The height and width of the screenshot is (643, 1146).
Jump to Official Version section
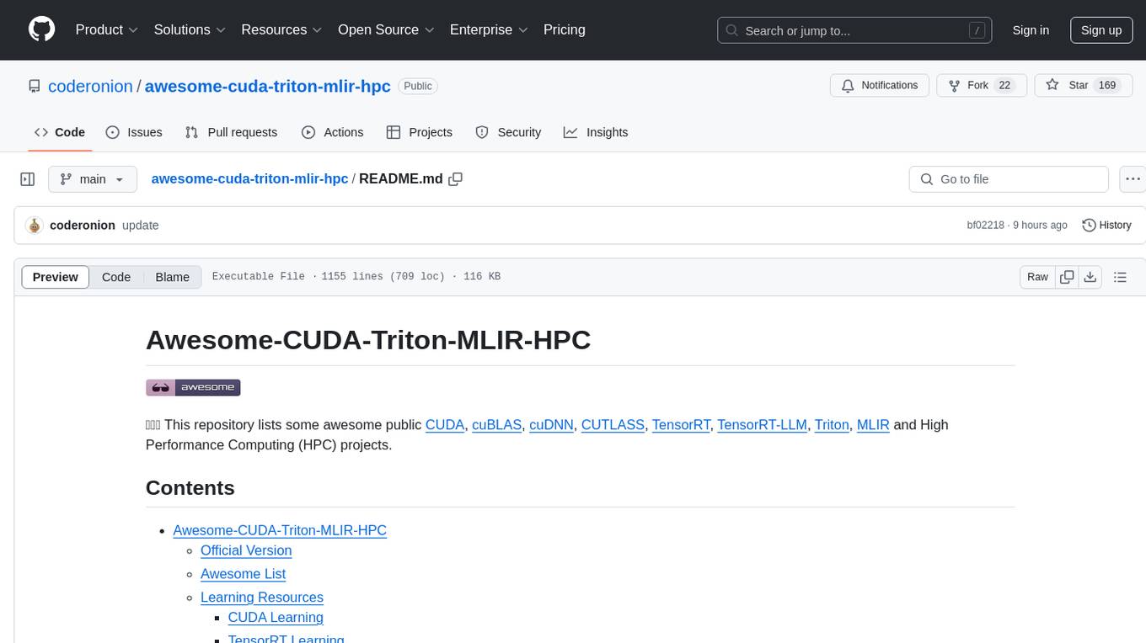[246, 550]
